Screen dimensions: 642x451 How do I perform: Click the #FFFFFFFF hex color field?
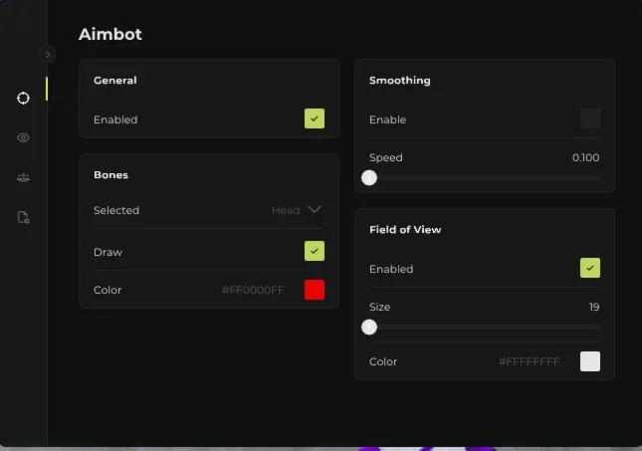tap(529, 361)
